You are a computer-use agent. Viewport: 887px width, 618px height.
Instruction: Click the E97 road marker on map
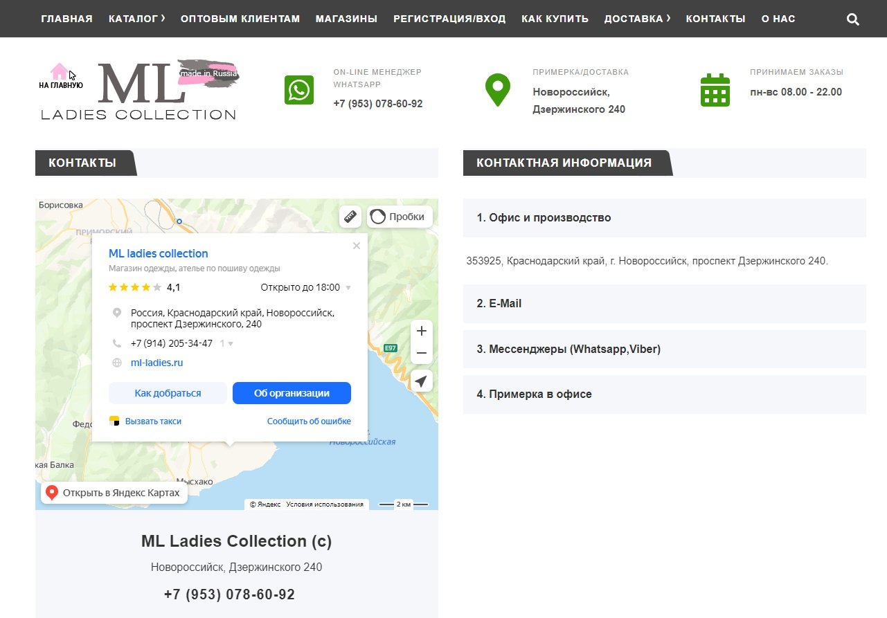tap(391, 348)
